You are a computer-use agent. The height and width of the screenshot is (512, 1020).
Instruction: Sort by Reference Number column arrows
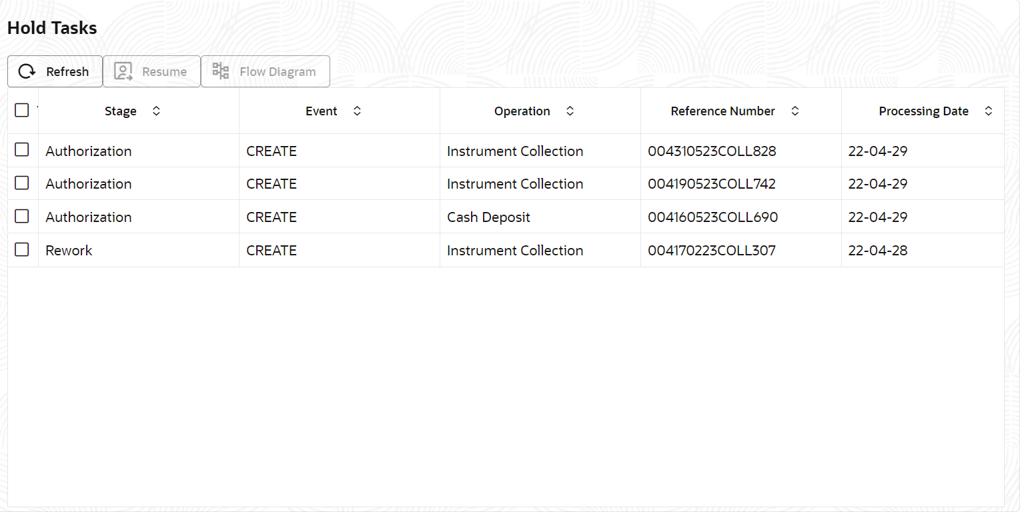pyautogui.click(x=795, y=111)
